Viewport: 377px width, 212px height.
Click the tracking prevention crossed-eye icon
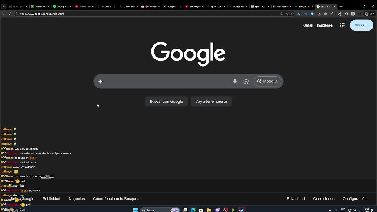click(287, 14)
